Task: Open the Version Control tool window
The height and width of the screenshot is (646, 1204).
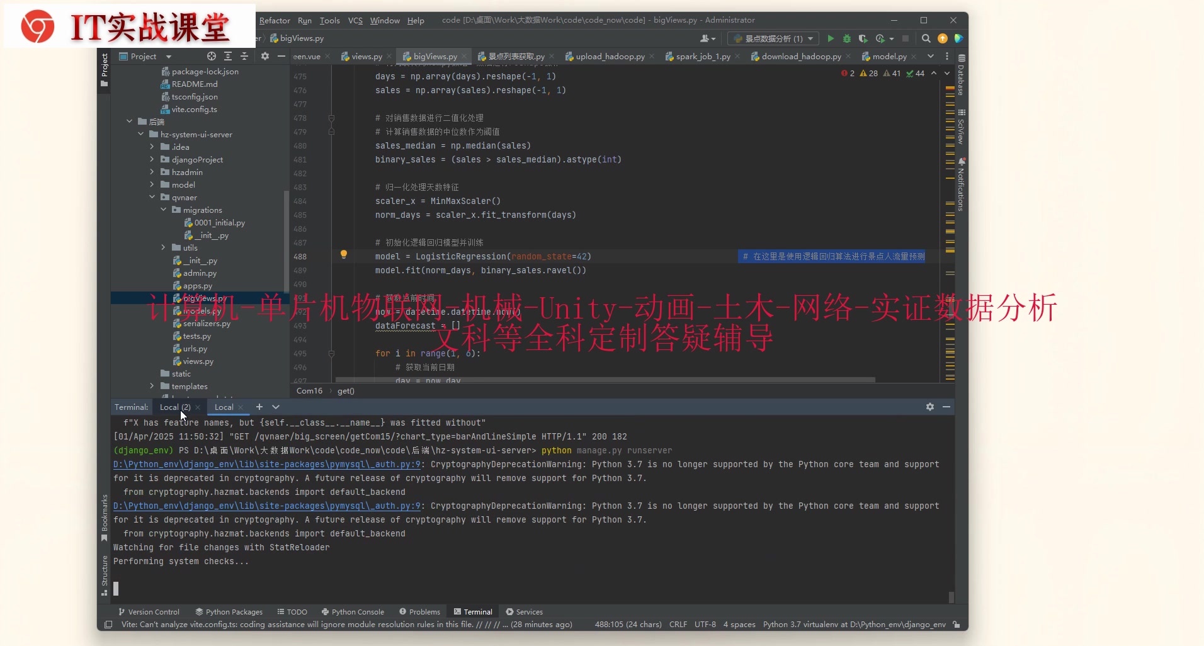Action: 149,611
